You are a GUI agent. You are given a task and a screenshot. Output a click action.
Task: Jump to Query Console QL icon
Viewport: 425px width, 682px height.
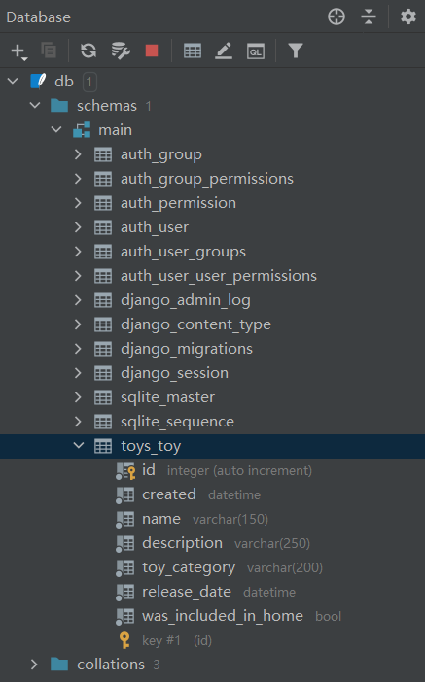click(256, 51)
